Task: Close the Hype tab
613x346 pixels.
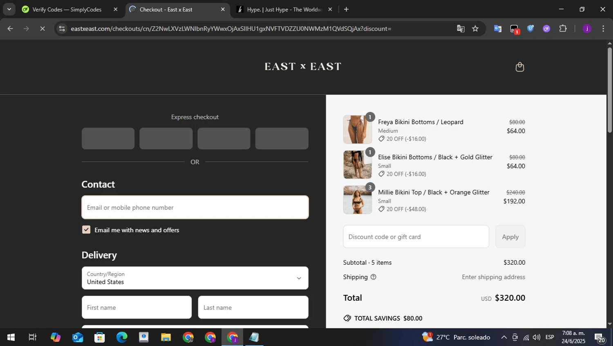Action: (x=330, y=9)
